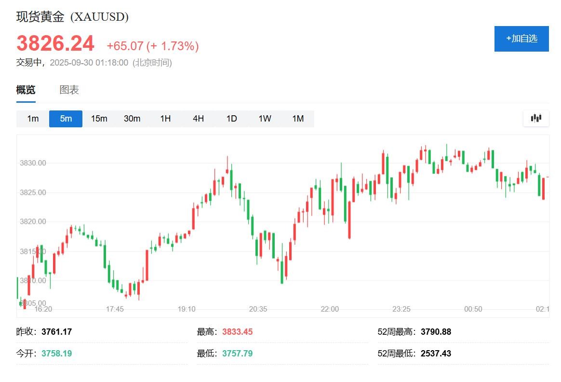Click the 3826.24 current price
This screenshot has height=382, width=561.
click(x=55, y=43)
